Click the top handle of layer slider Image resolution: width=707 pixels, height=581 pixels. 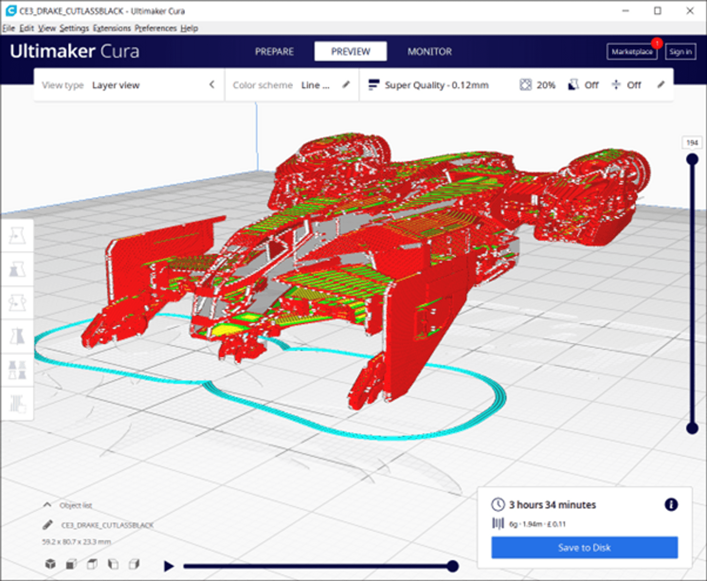(692, 160)
